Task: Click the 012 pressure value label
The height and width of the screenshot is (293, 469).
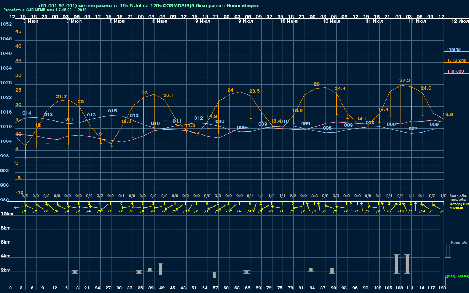Action: (x=199, y=118)
